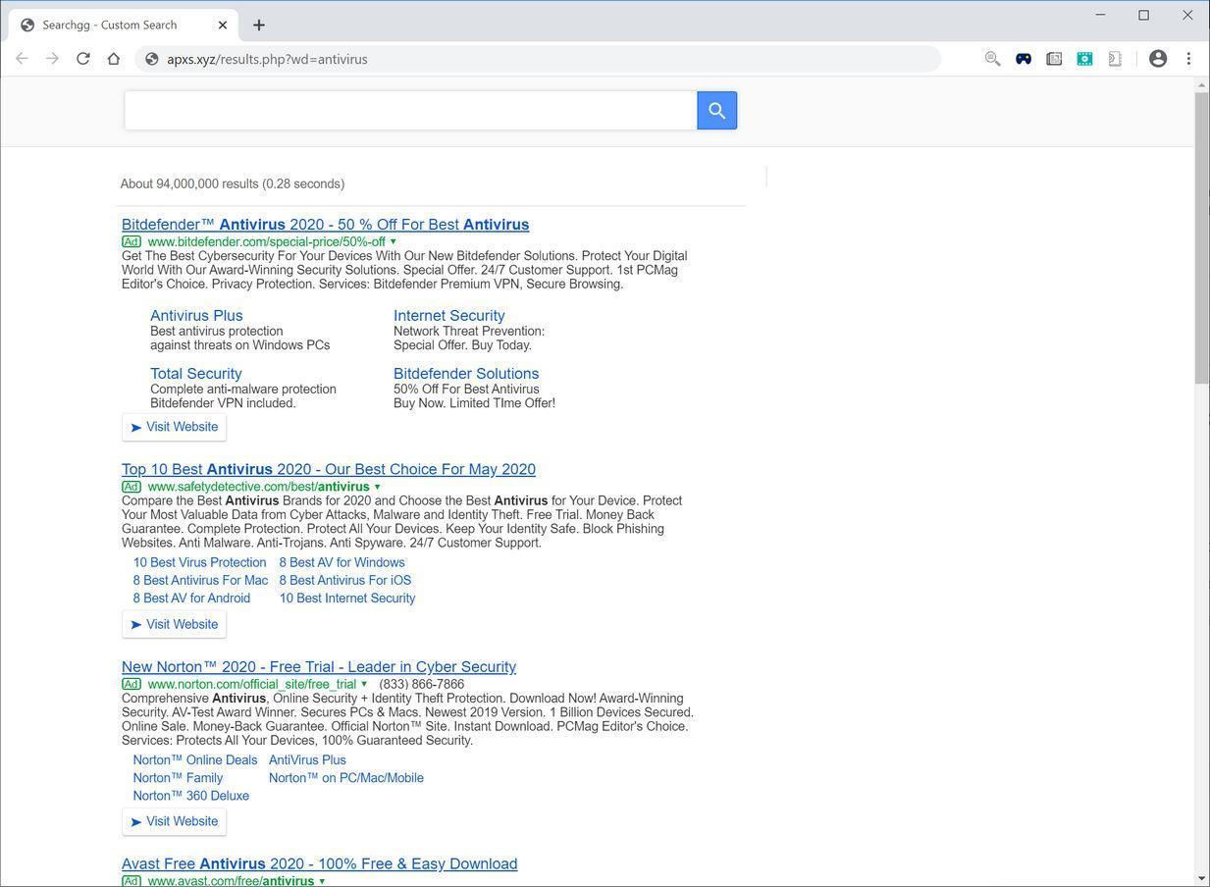The width and height of the screenshot is (1210, 887).
Task: Open the game controller extension icon
Action: coord(1024,59)
